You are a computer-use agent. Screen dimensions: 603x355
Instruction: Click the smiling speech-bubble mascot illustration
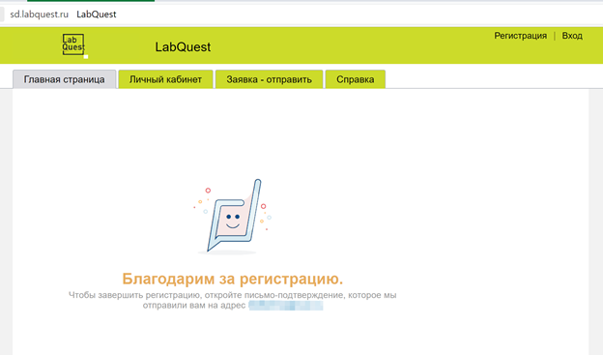pyautogui.click(x=232, y=216)
